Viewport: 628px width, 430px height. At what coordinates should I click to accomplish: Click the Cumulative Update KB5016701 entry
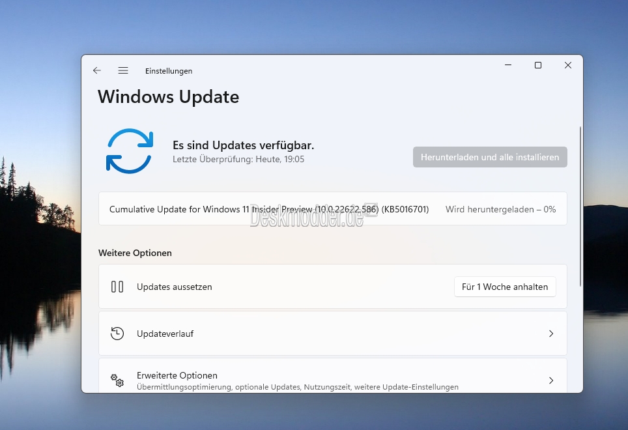269,209
